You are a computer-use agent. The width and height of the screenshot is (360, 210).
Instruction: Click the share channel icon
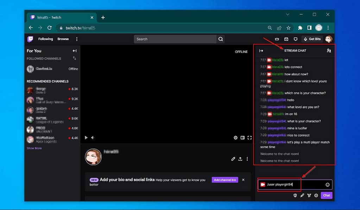(240, 159)
